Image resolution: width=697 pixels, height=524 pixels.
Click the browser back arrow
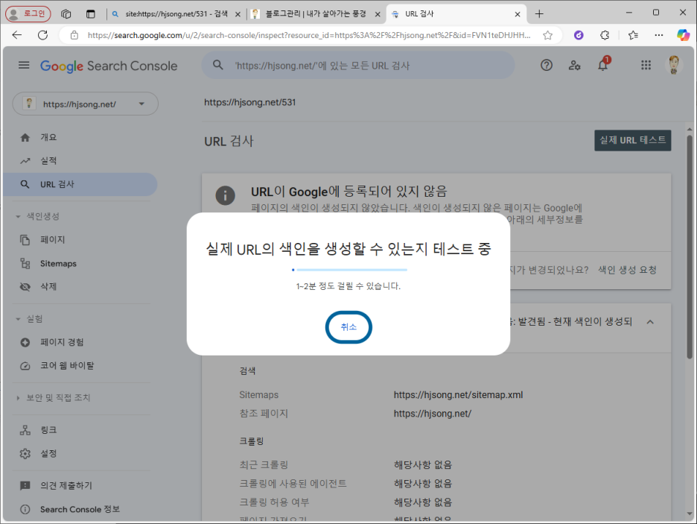(x=17, y=35)
